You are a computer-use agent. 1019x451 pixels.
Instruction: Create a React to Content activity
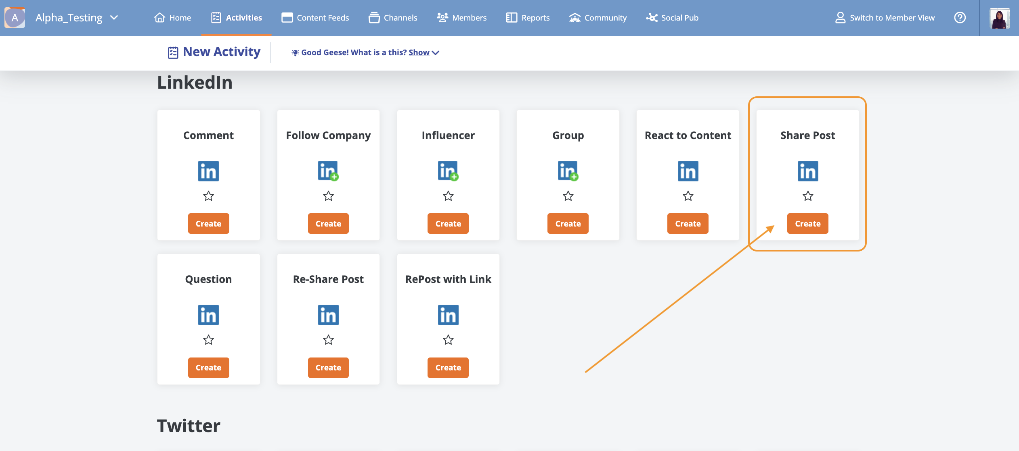[688, 224]
